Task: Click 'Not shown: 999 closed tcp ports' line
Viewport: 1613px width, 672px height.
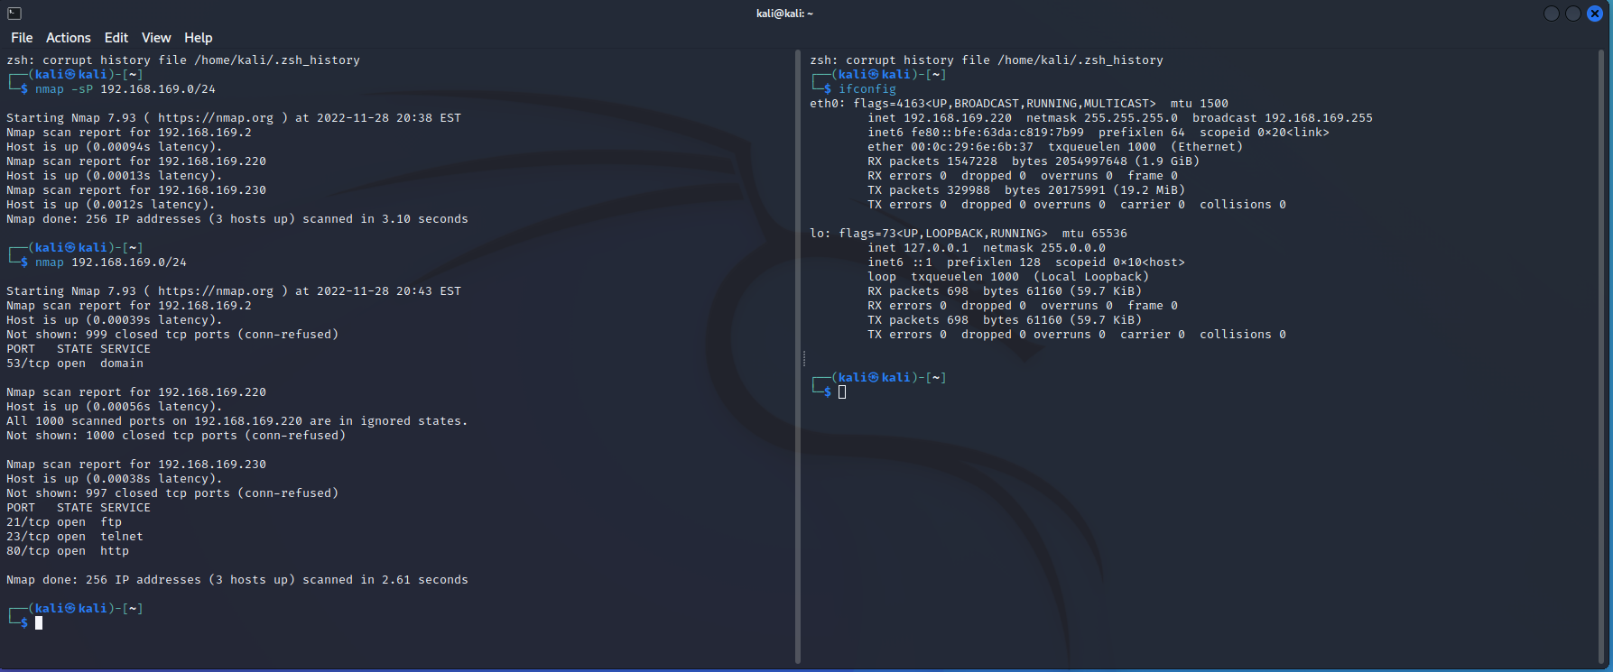Action: click(172, 335)
